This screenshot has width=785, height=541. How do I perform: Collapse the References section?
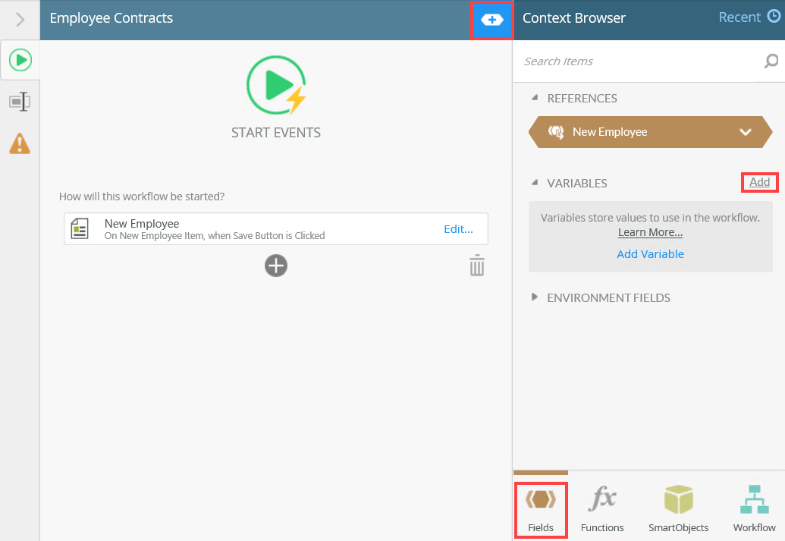tap(535, 98)
